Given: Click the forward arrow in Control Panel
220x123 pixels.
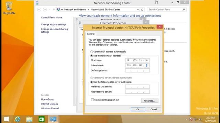Looking at the screenshot, I should pos(45,10).
